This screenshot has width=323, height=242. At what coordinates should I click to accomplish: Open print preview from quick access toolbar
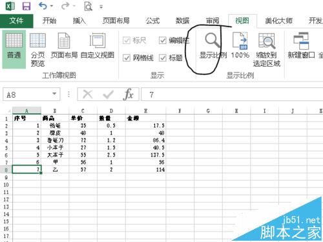pyautogui.click(x=88, y=6)
